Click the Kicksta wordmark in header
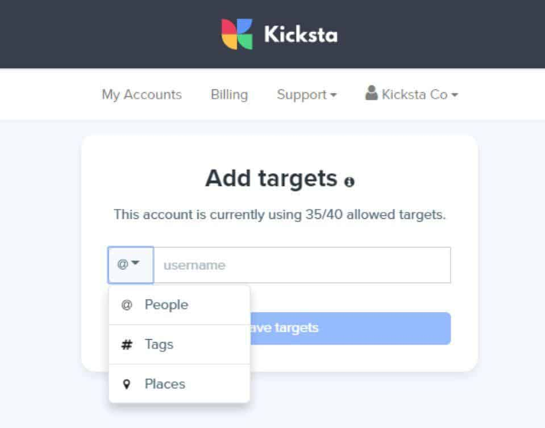 pos(301,35)
